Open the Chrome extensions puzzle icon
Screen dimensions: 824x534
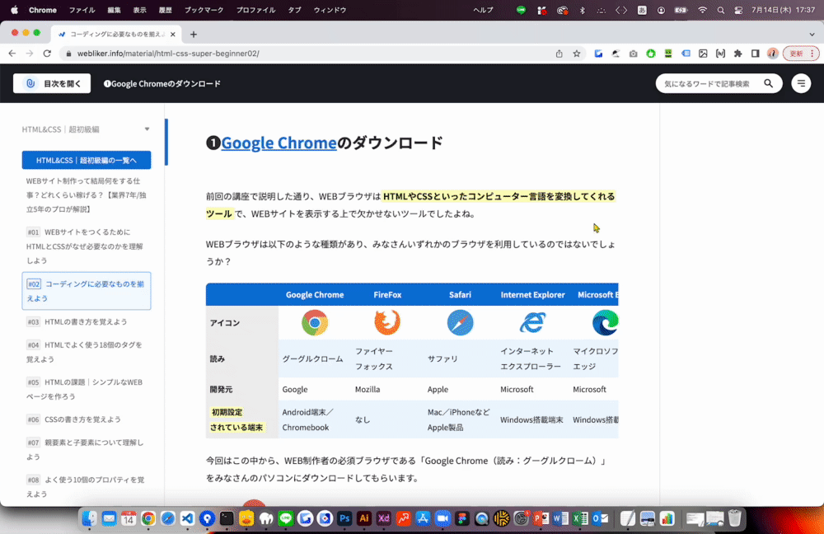[737, 54]
